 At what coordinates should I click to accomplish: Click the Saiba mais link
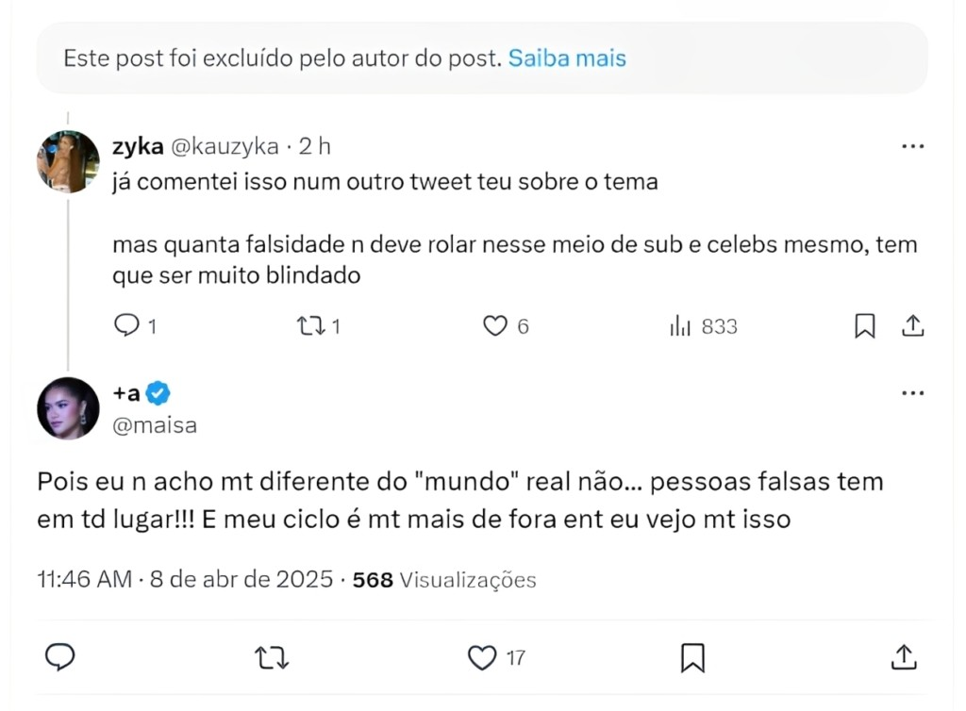tap(567, 58)
